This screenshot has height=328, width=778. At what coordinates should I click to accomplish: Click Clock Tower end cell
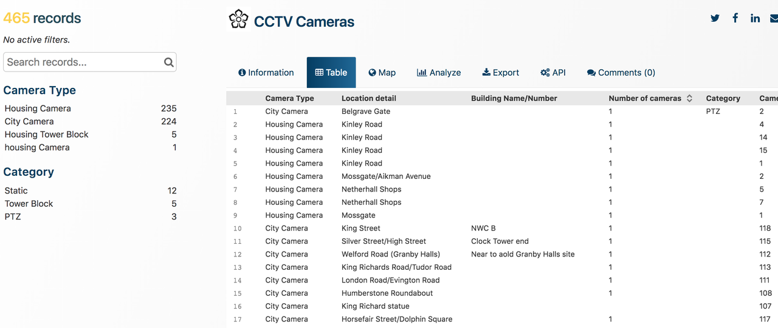[x=500, y=241]
